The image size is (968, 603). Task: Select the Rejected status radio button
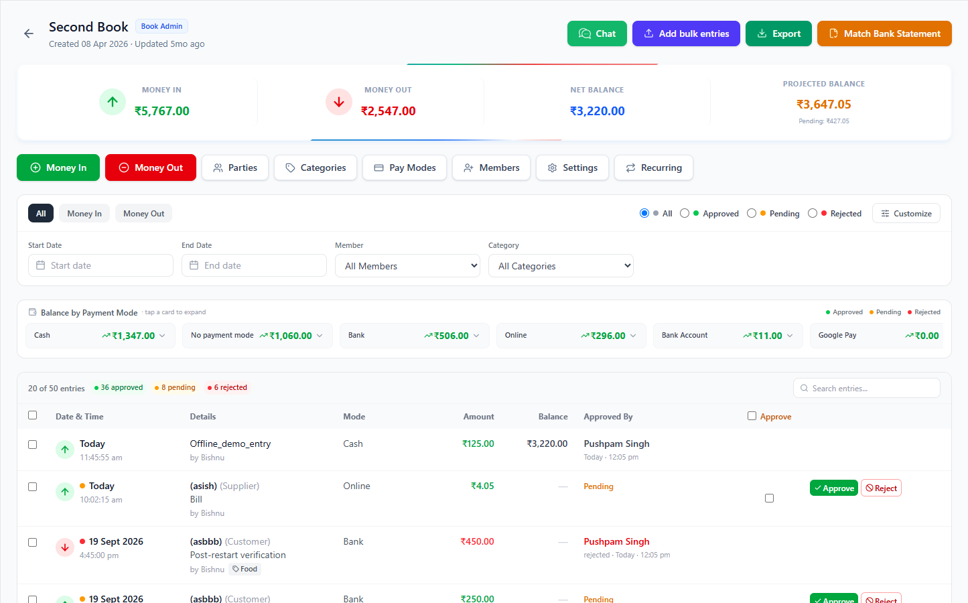813,213
